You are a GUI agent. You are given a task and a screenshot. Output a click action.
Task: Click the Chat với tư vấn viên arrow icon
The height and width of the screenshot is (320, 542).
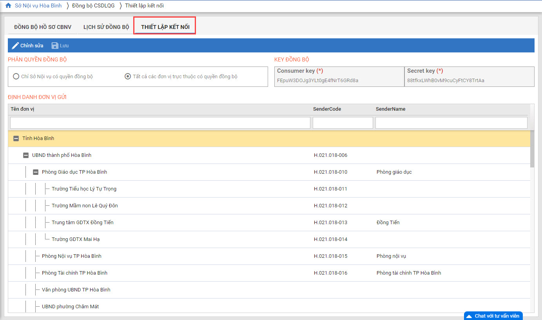pos(469,316)
